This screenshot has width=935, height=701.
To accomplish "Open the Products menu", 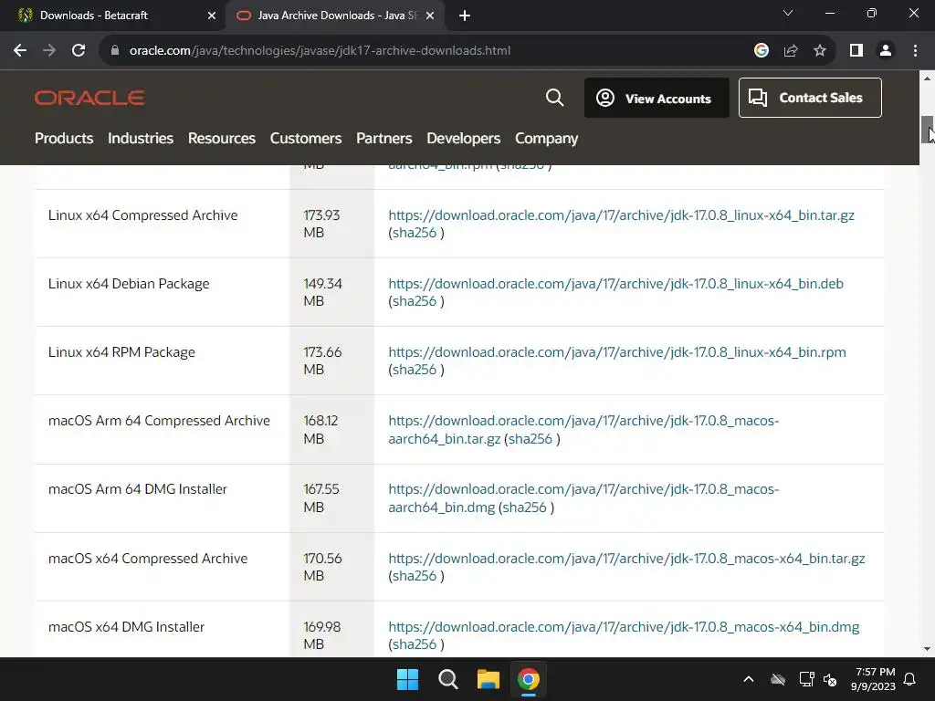I will coord(64,139).
